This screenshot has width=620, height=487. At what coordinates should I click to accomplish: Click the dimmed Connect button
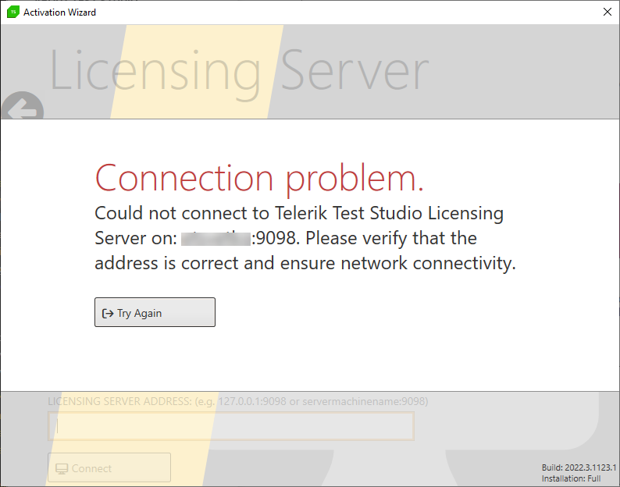click(x=109, y=467)
